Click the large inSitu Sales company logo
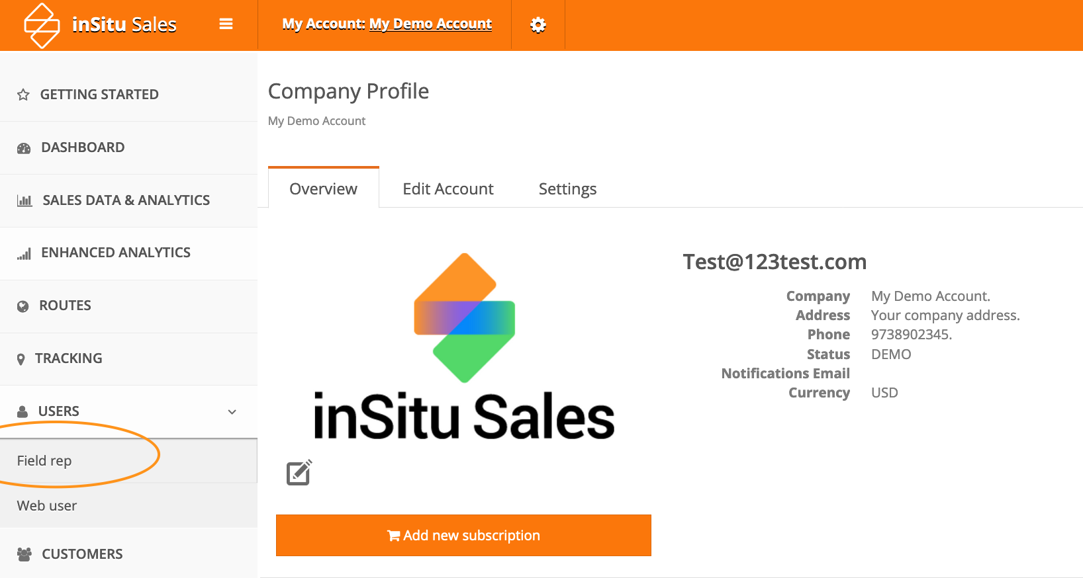Viewport: 1083px width, 578px height. click(x=463, y=347)
